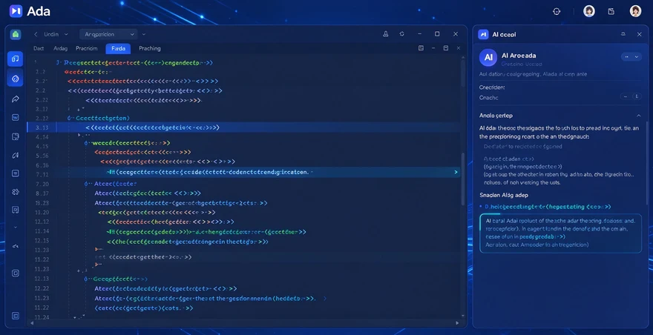Expand the small chevron in left sidebar
The width and height of the screenshot is (653, 335).
coord(16,228)
